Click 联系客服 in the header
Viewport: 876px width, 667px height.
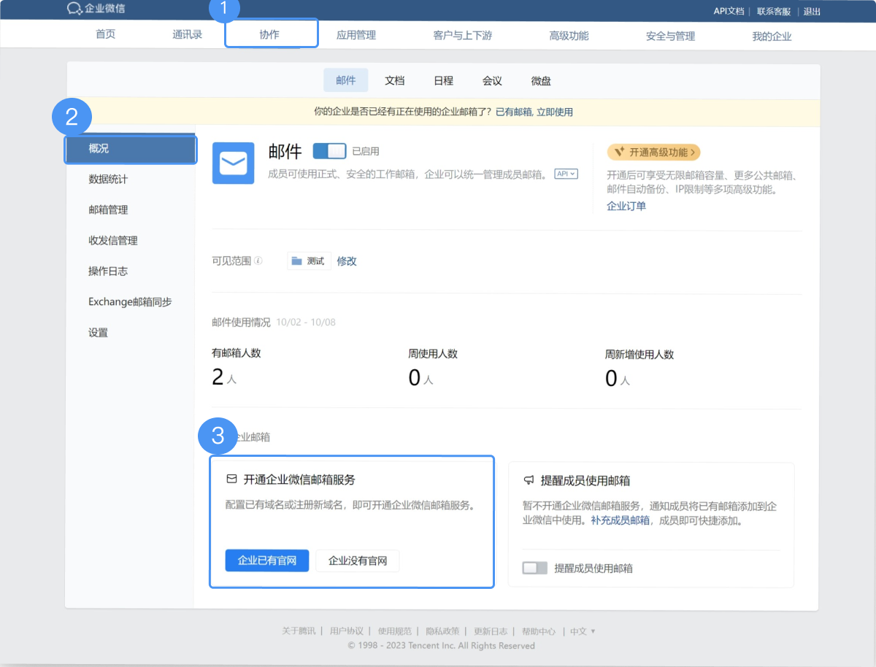pyautogui.click(x=774, y=11)
